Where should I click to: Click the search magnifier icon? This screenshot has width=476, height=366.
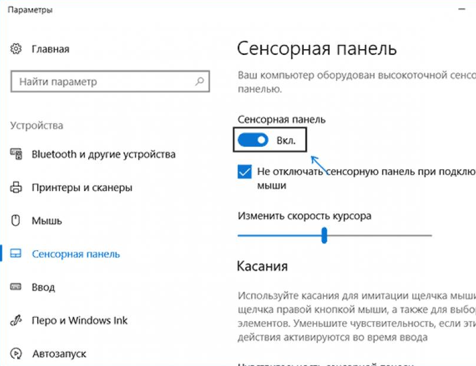click(200, 82)
